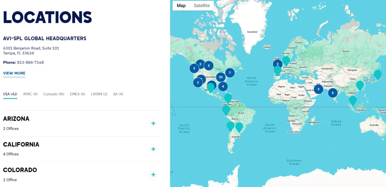Expand the Arizona offices list
The image size is (386, 187).
[x=153, y=123]
